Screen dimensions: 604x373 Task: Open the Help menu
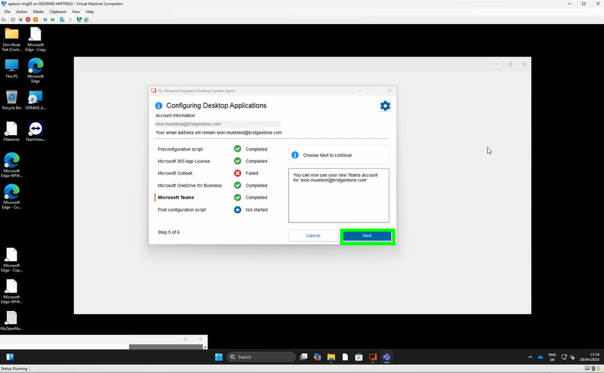point(90,12)
